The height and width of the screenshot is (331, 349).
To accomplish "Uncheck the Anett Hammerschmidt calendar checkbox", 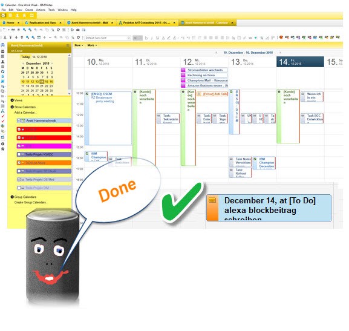I will 19,120.
